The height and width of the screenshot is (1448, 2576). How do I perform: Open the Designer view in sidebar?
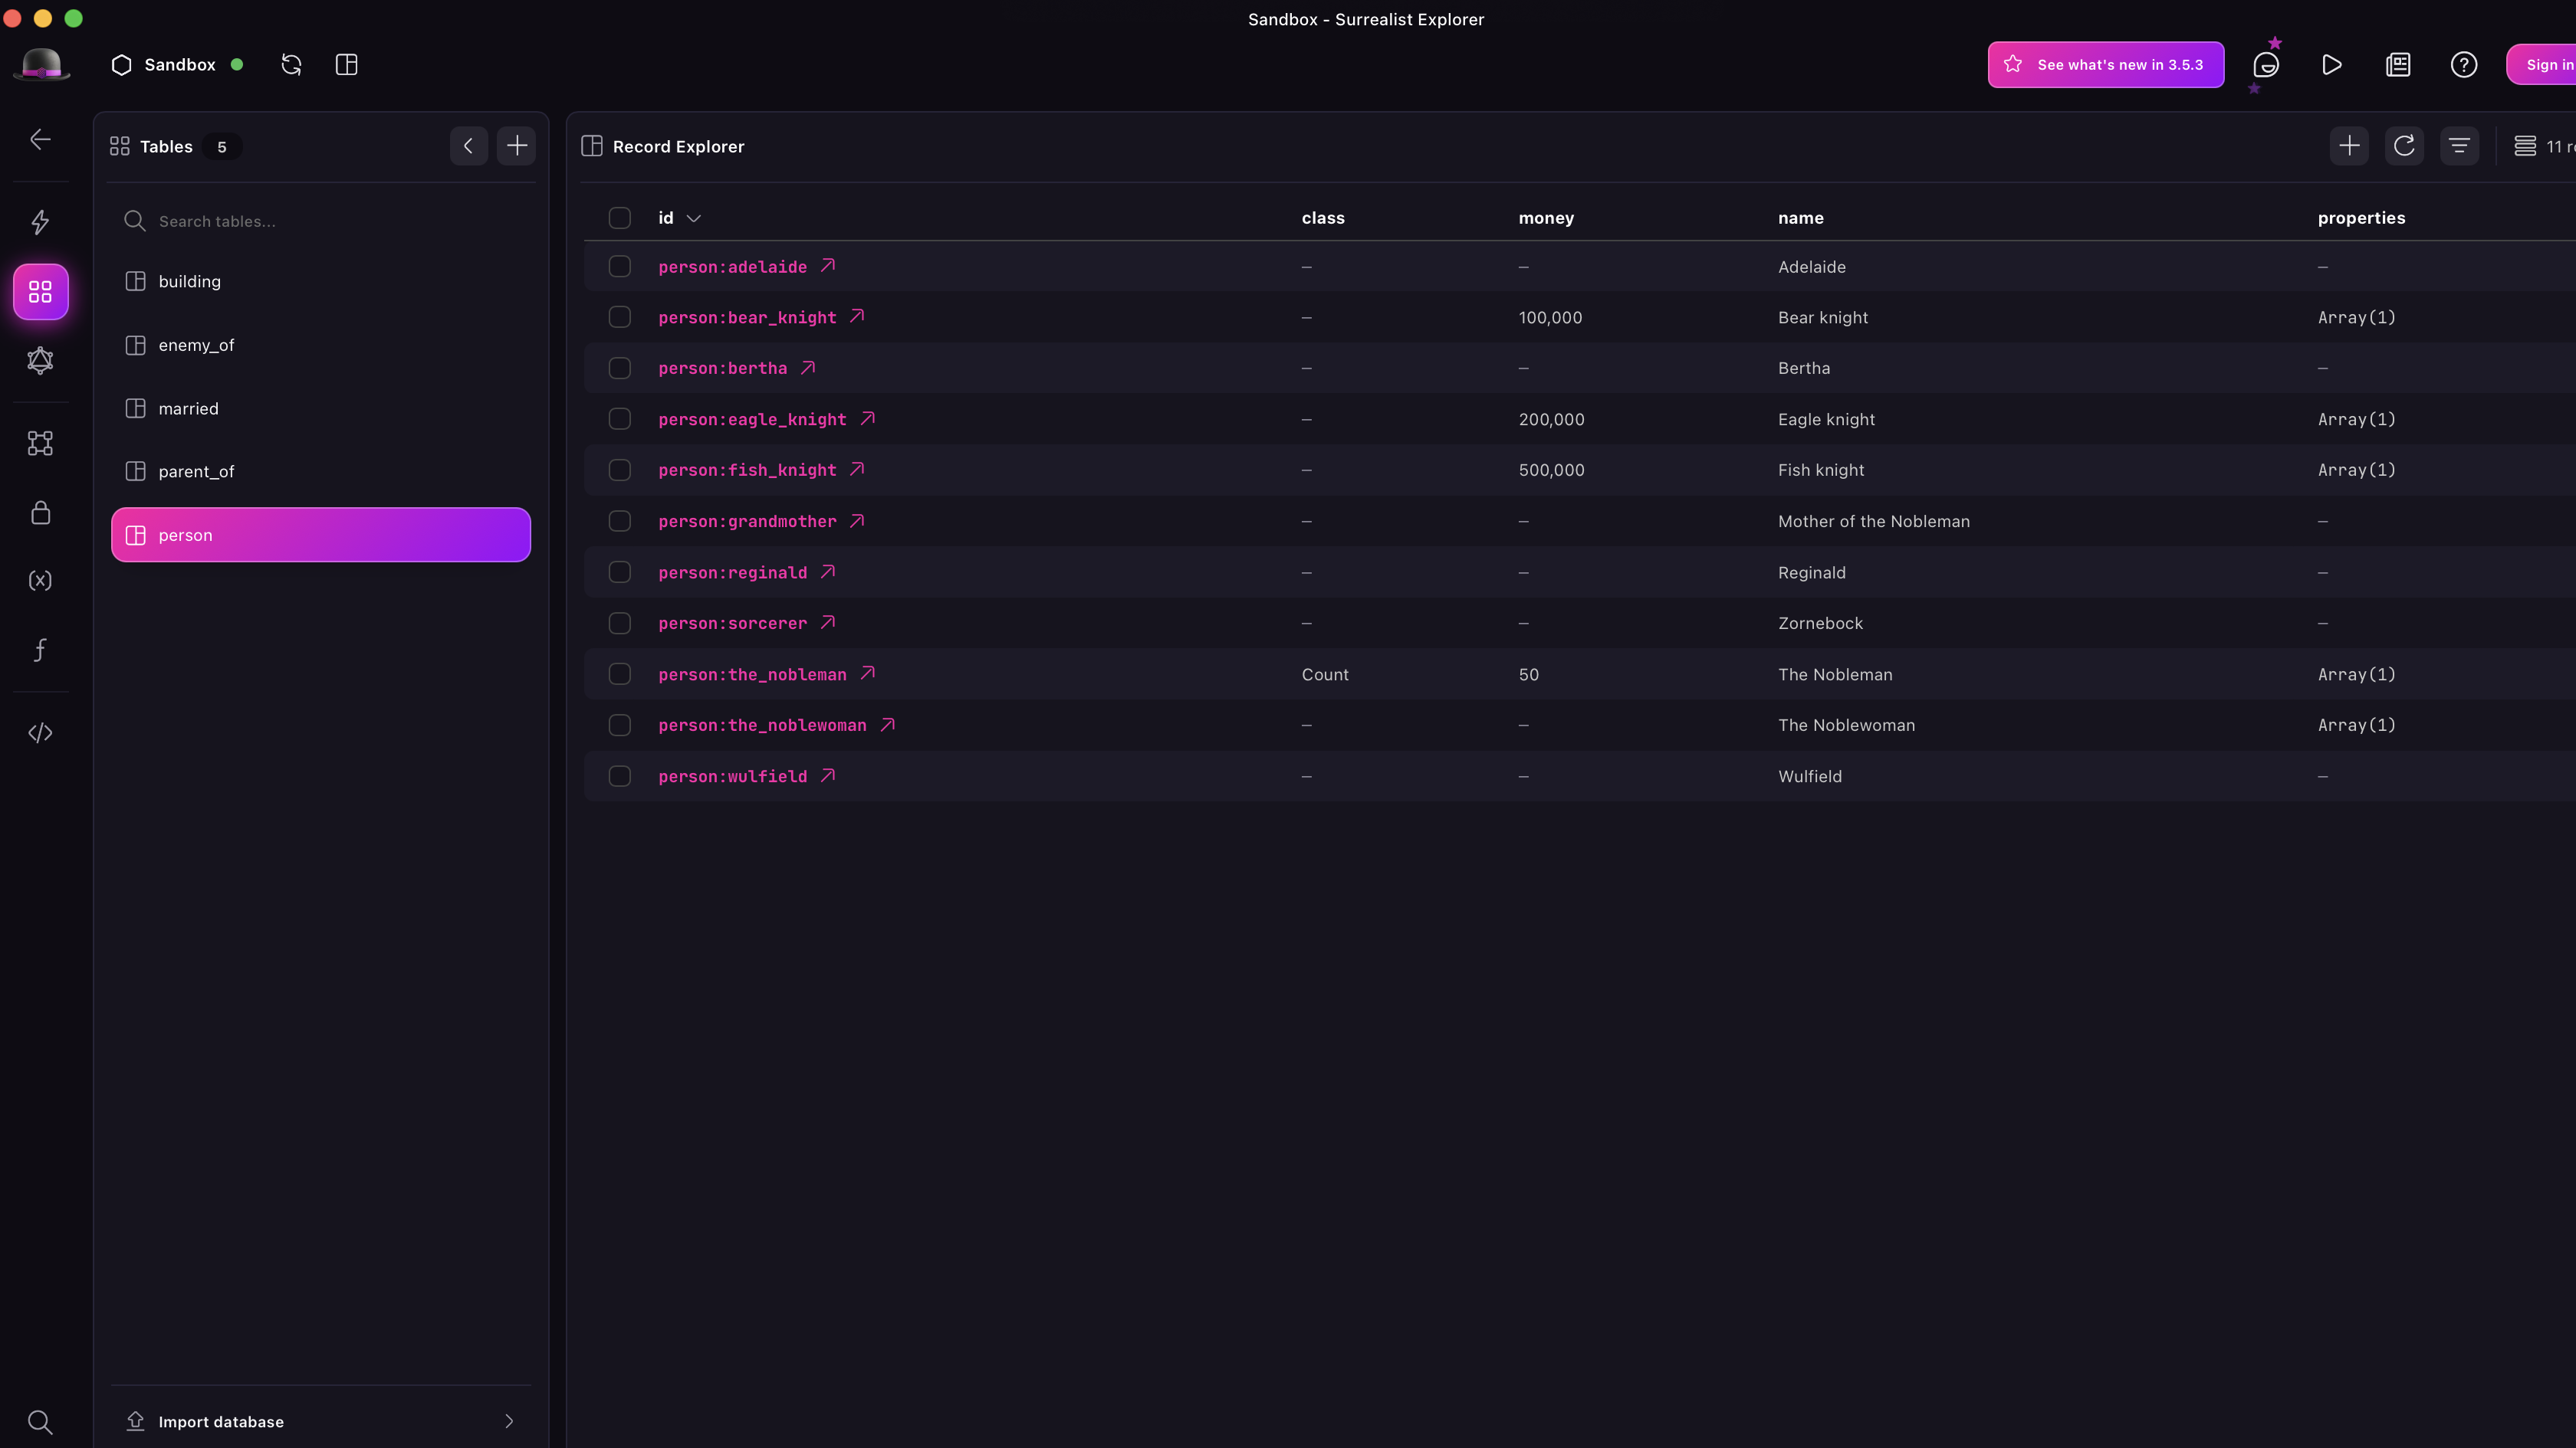click(x=40, y=443)
